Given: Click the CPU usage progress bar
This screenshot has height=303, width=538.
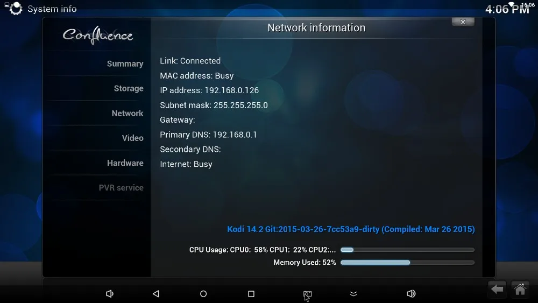Looking at the screenshot, I should click(x=407, y=250).
